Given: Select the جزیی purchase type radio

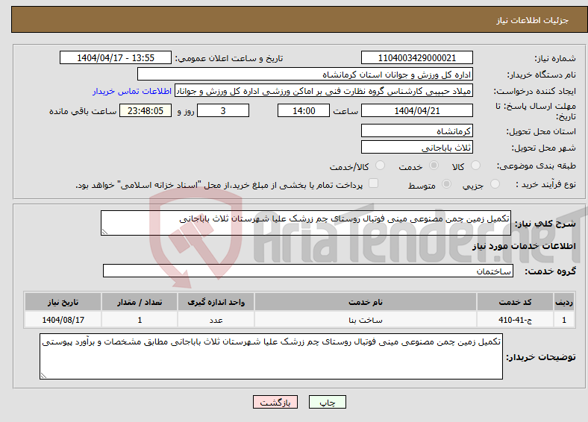Looking at the screenshot, I should [x=495, y=183].
